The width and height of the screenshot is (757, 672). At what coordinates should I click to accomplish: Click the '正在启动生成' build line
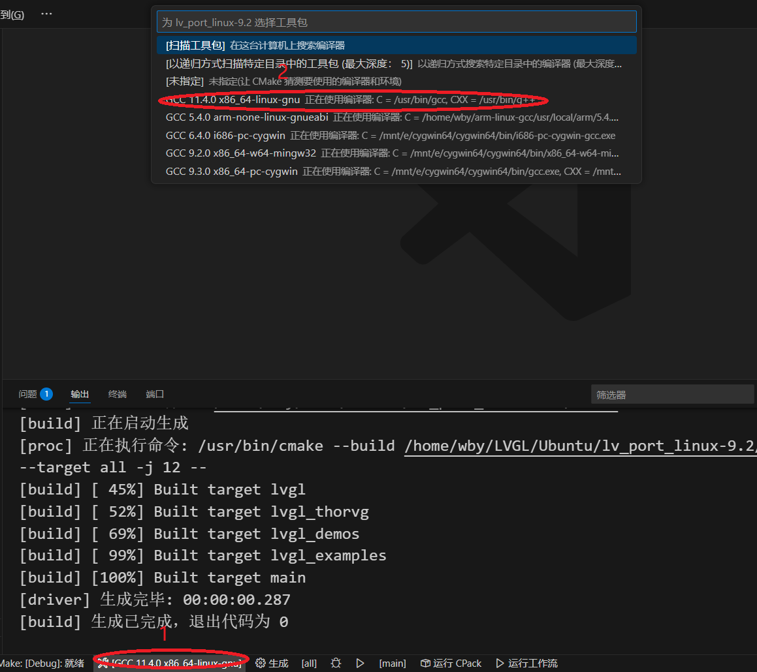tap(104, 423)
